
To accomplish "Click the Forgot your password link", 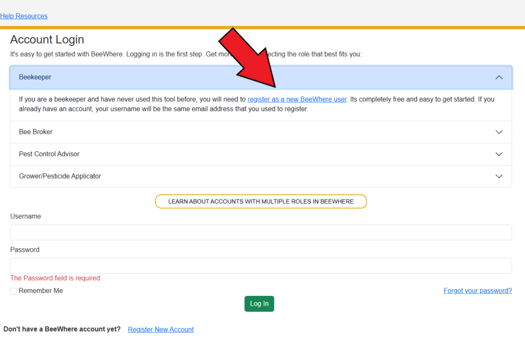I will [477, 290].
